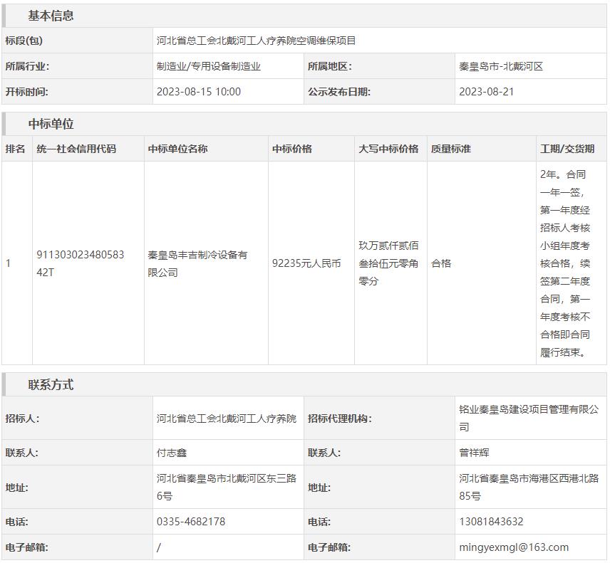Click the bid price 92235元人民币
Image resolution: width=610 pixels, height=563 pixels.
(x=306, y=263)
